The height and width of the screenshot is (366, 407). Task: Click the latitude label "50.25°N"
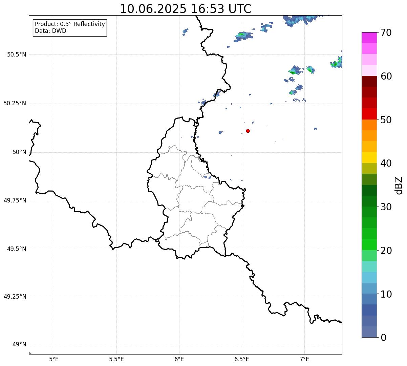(x=15, y=103)
